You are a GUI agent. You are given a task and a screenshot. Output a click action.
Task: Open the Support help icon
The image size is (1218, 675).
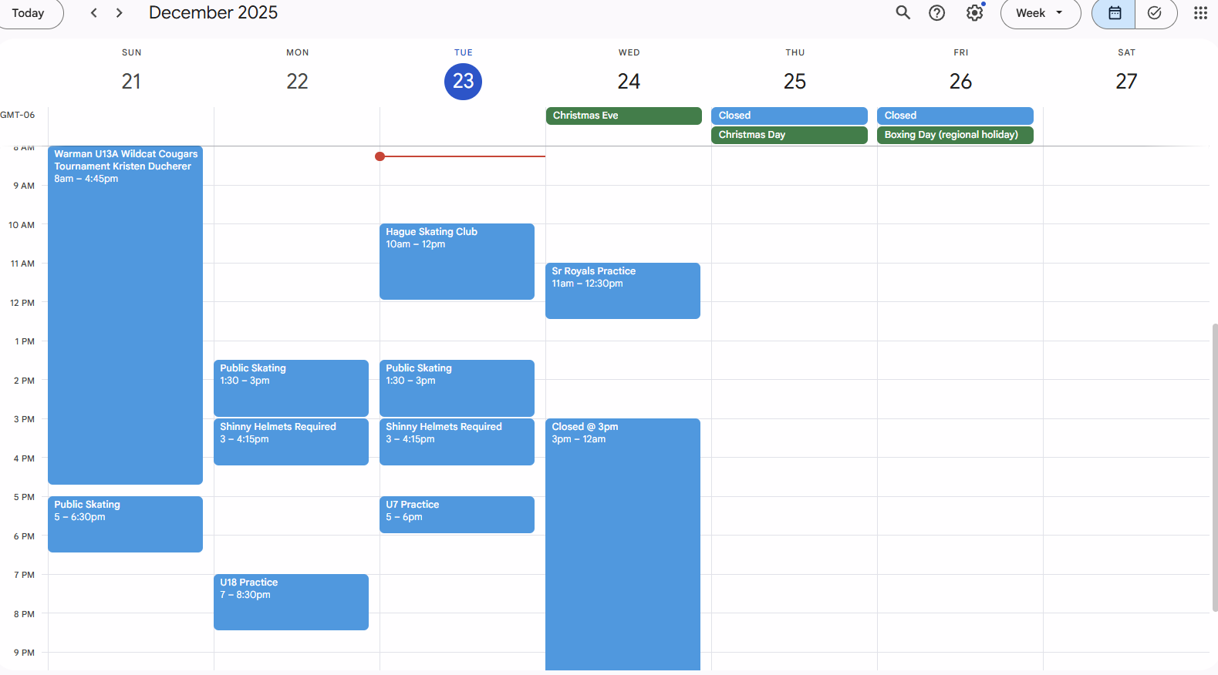pos(936,13)
